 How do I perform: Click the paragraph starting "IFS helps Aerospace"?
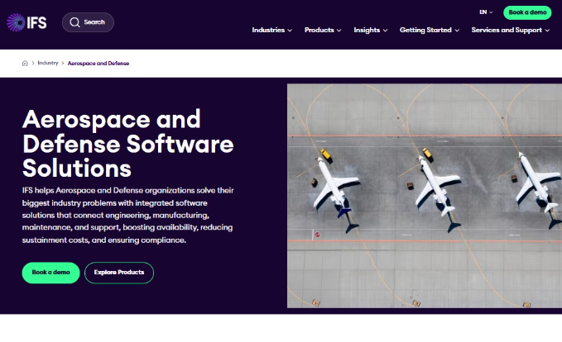[x=127, y=215]
